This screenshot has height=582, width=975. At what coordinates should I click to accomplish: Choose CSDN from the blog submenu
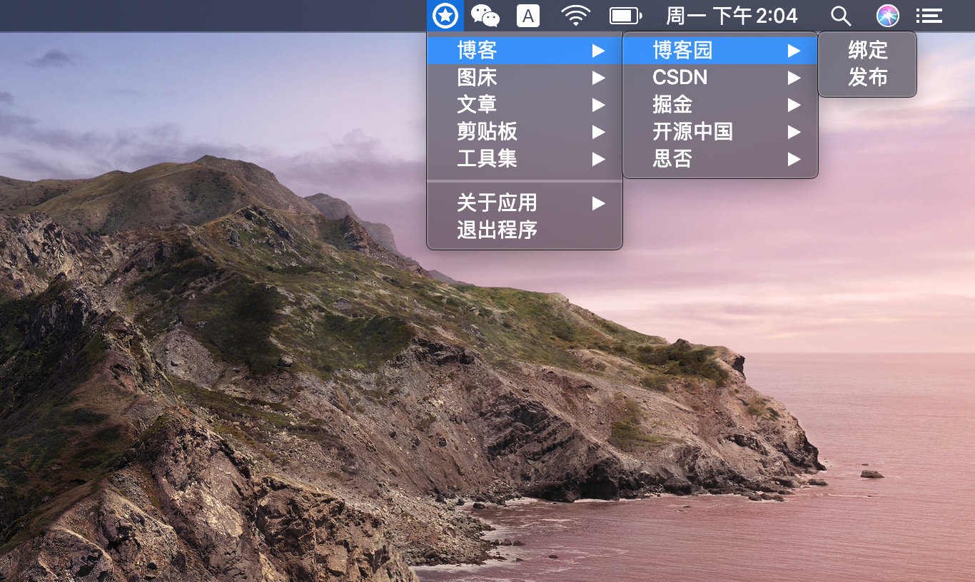tap(720, 78)
